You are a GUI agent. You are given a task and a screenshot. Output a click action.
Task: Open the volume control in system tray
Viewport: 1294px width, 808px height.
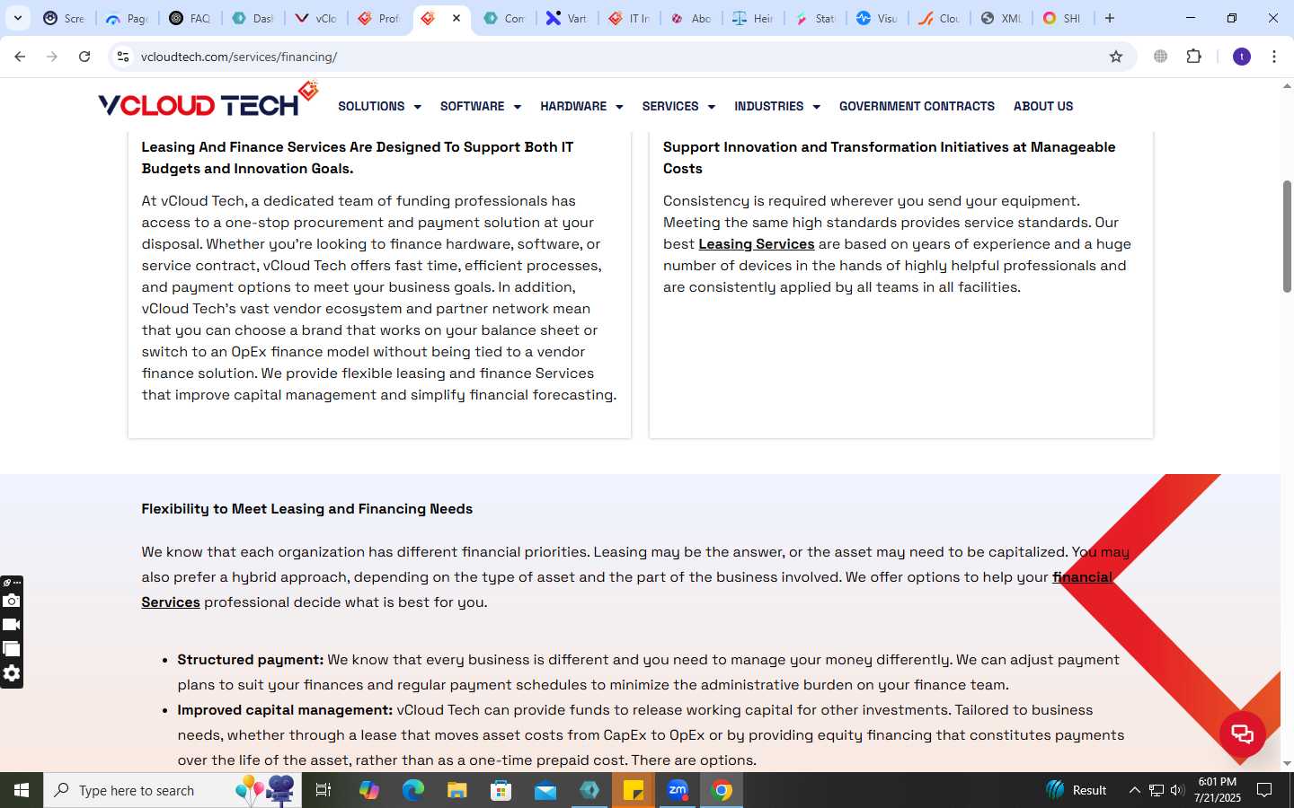(x=1177, y=790)
